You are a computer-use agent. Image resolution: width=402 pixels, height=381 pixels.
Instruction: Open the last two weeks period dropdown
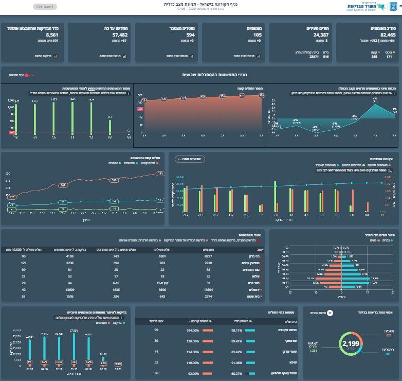pos(190,159)
